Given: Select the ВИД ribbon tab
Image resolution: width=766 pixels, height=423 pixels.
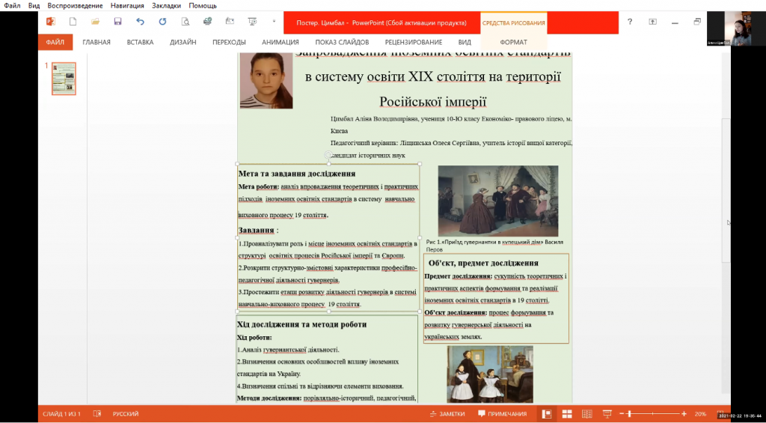Looking at the screenshot, I should (465, 42).
